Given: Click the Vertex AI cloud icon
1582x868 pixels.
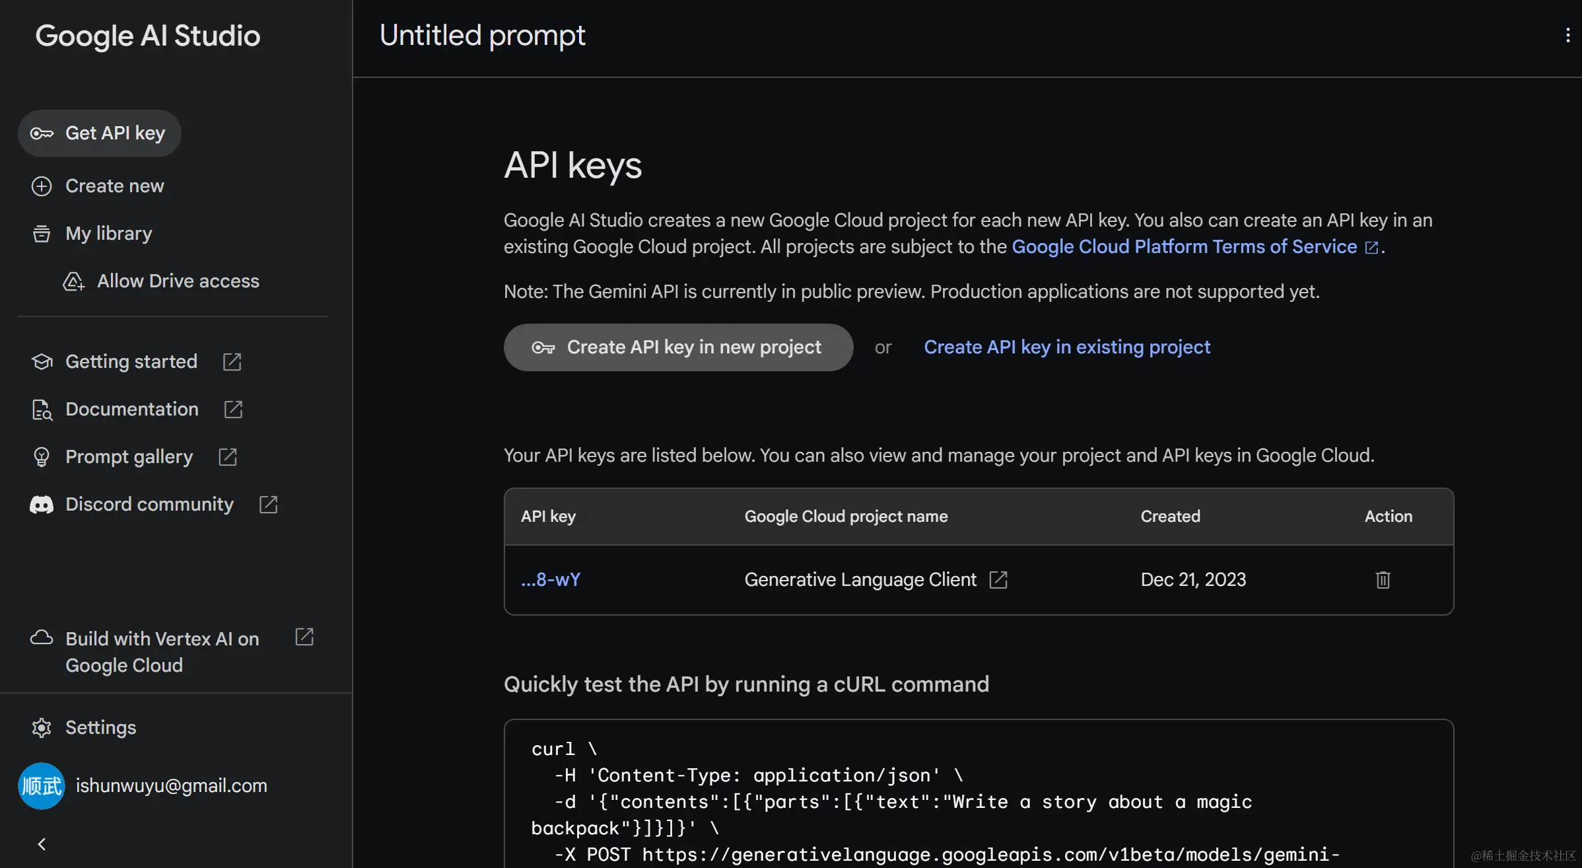Looking at the screenshot, I should click(42, 638).
